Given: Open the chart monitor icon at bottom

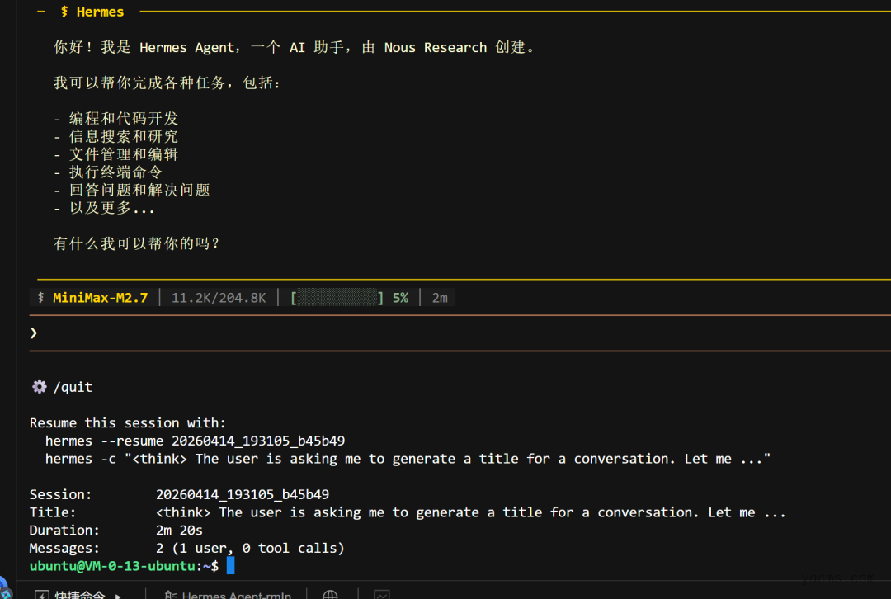Looking at the screenshot, I should 381,595.
